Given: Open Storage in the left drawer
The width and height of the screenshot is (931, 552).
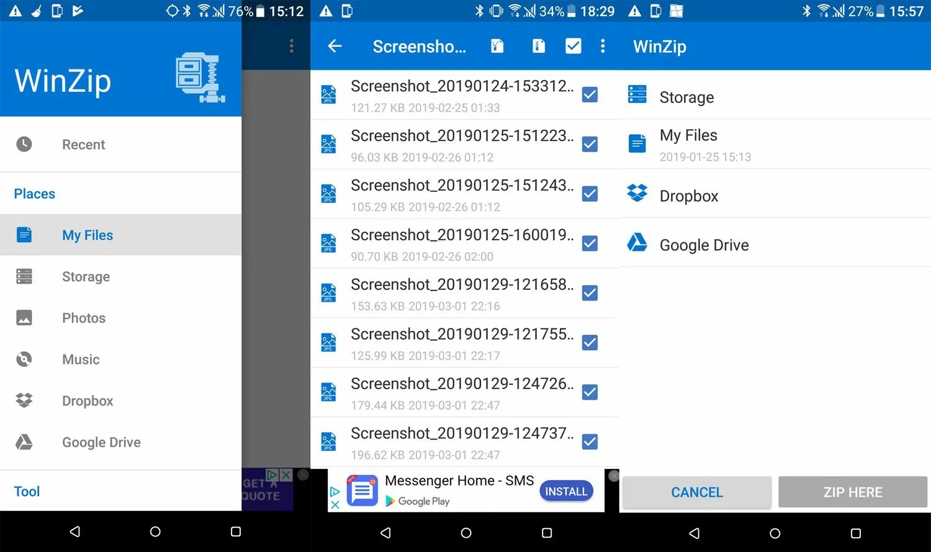Looking at the screenshot, I should pos(120,276).
